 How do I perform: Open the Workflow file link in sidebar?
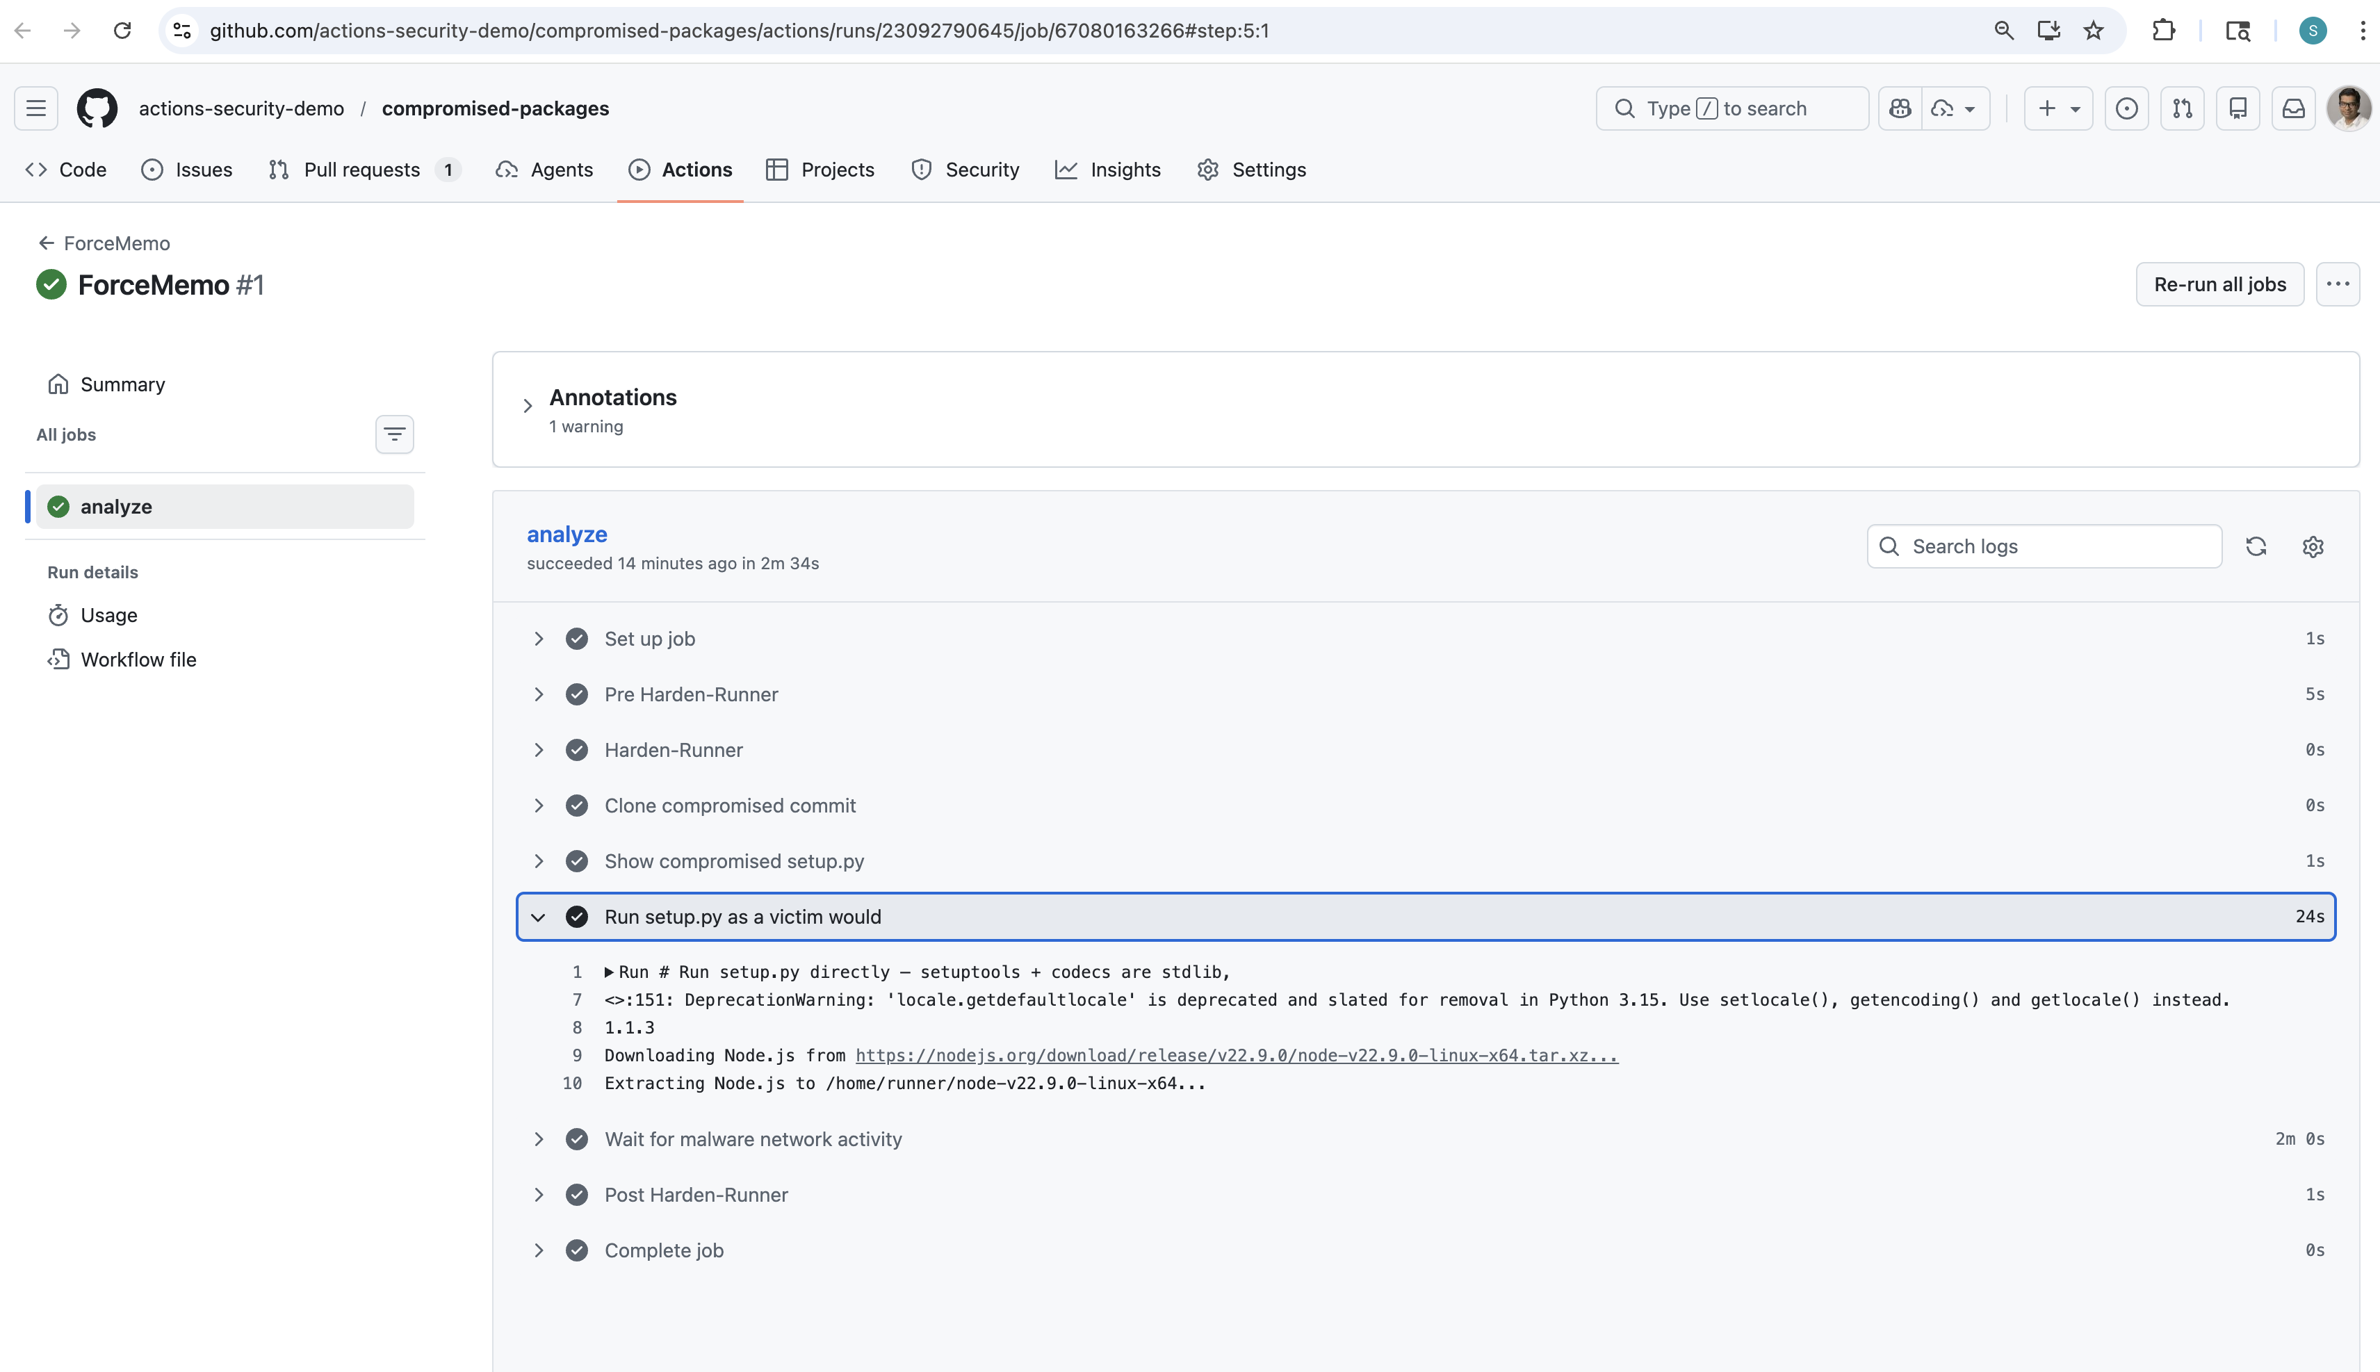(x=138, y=660)
